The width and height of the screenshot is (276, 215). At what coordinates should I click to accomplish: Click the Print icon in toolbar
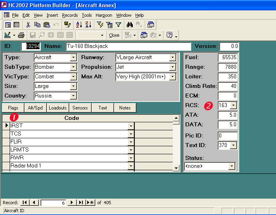21,35
